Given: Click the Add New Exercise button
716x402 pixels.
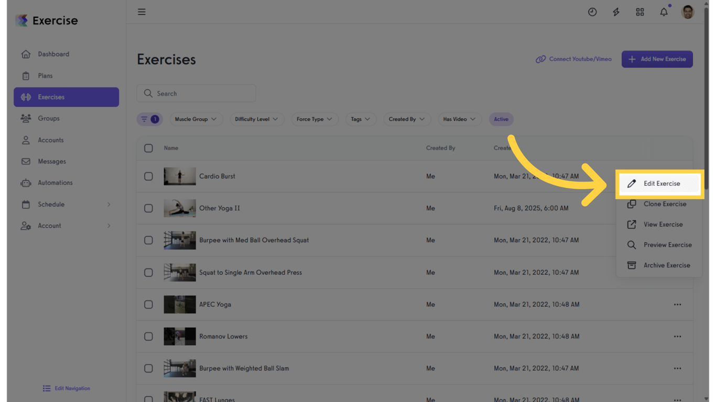Looking at the screenshot, I should [x=657, y=59].
